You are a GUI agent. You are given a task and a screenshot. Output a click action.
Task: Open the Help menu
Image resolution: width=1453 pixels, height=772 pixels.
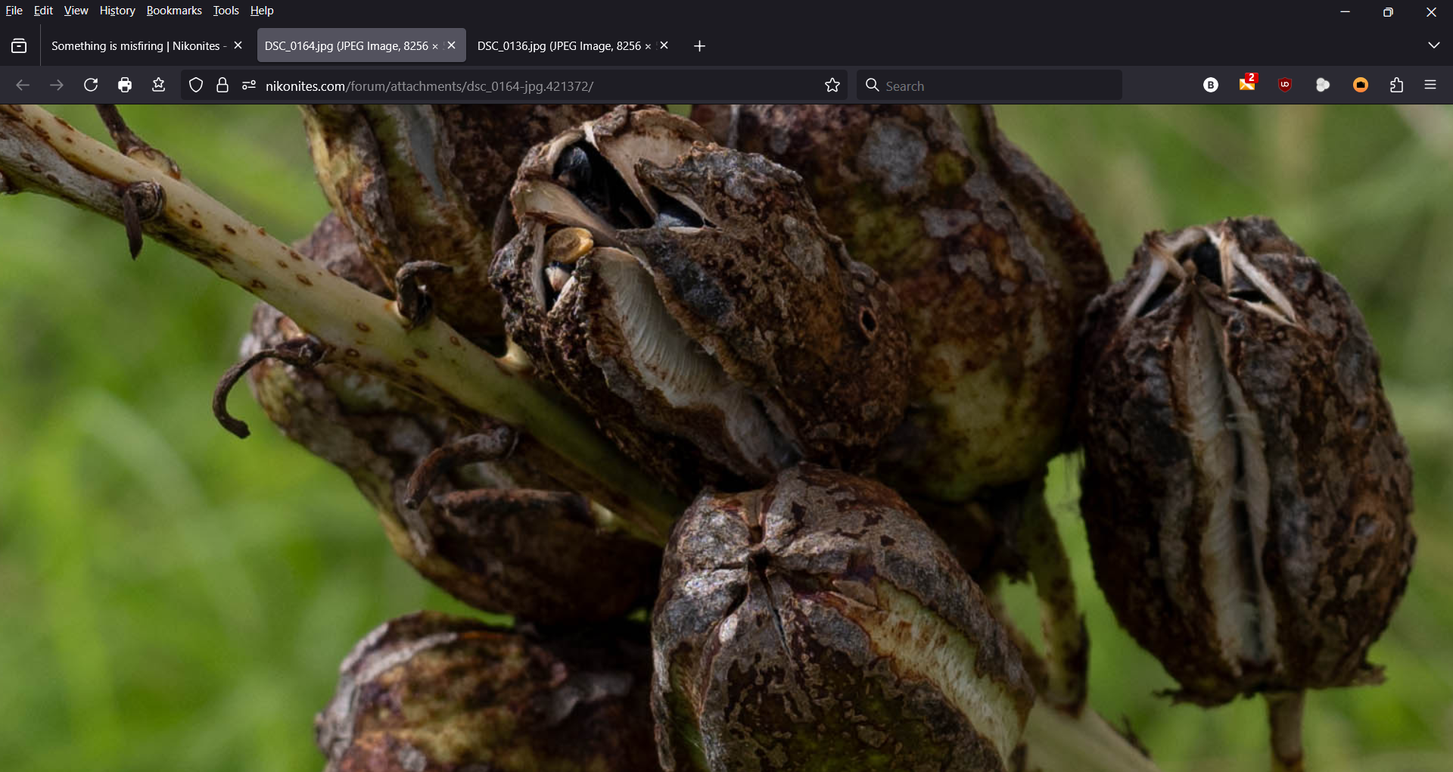(262, 11)
